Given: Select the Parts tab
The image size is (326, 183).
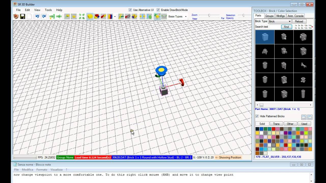Looking at the screenshot, I should 258,16.
